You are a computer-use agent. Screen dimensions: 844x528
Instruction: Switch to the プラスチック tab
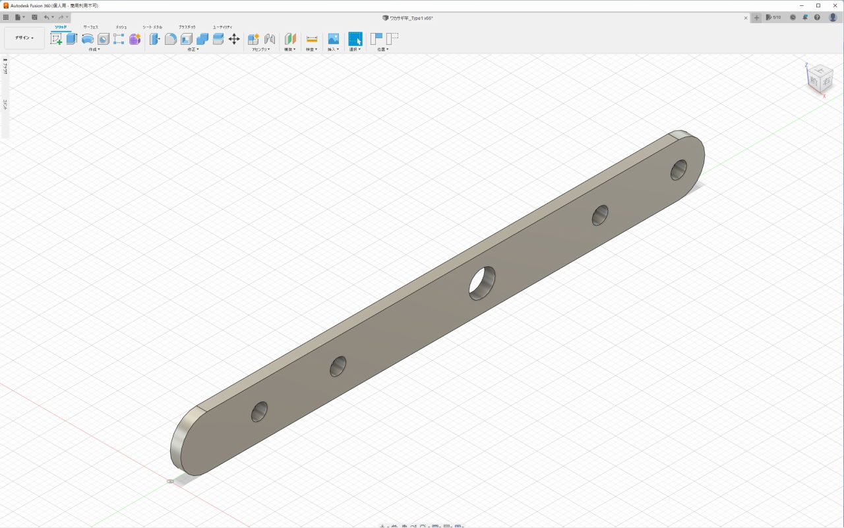click(x=187, y=27)
